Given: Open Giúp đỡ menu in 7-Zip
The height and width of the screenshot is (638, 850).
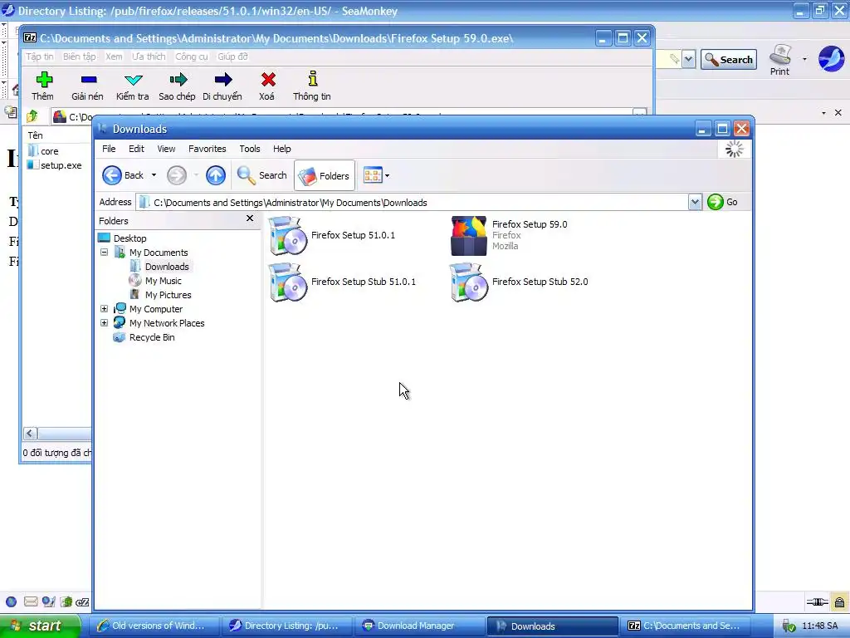Looking at the screenshot, I should [x=233, y=56].
